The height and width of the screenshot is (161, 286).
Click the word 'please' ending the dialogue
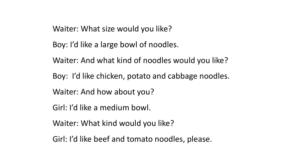[199, 139]
